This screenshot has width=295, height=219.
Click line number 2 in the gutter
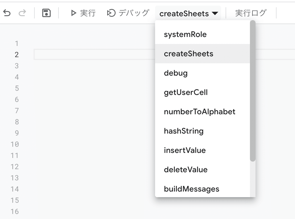click(x=17, y=55)
